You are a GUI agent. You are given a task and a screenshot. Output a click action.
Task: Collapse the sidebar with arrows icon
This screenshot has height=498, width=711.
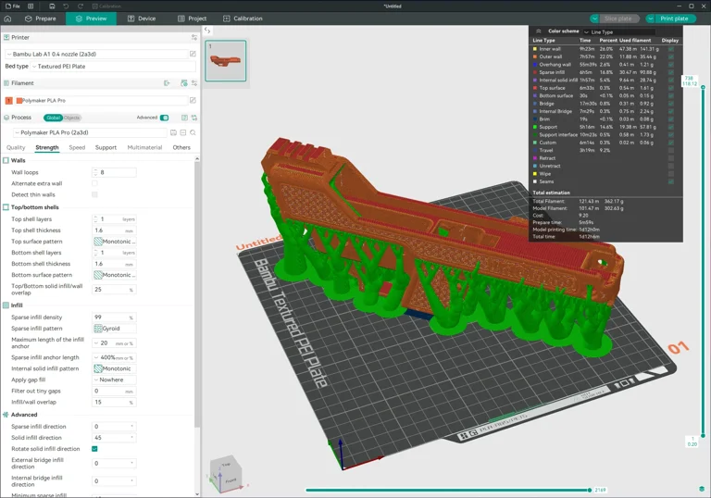click(206, 31)
